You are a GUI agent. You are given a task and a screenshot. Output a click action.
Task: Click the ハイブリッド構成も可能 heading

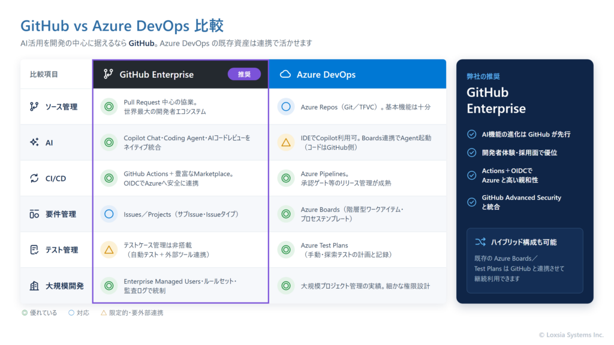[524, 242]
